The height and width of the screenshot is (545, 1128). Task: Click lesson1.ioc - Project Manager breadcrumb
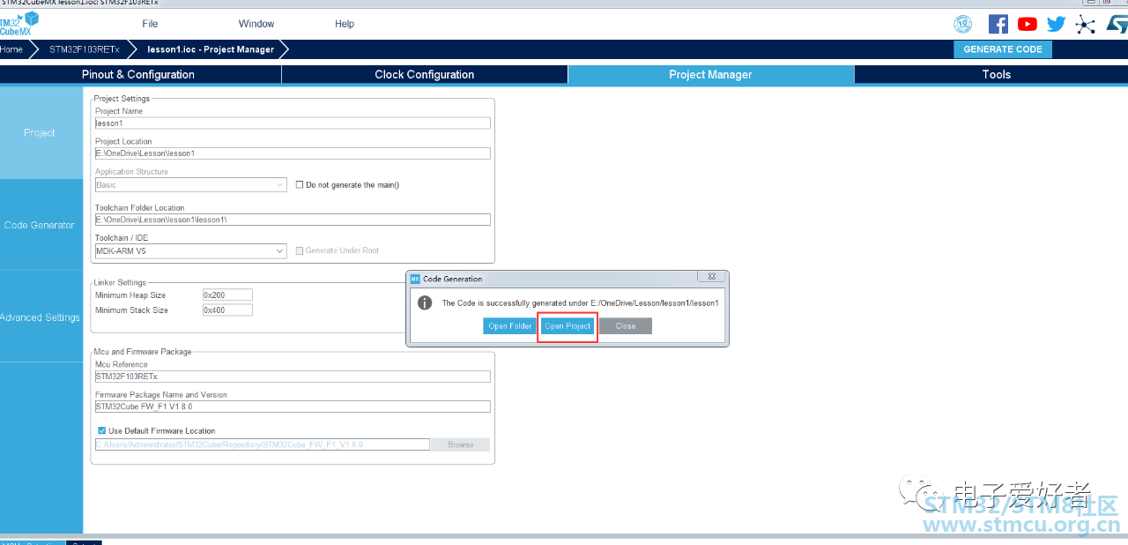(211, 49)
